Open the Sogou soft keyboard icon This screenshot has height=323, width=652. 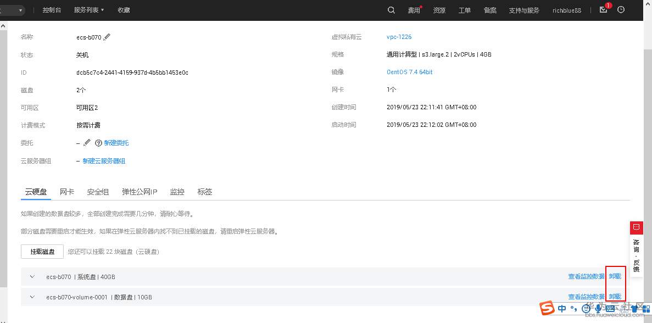[x=610, y=309]
